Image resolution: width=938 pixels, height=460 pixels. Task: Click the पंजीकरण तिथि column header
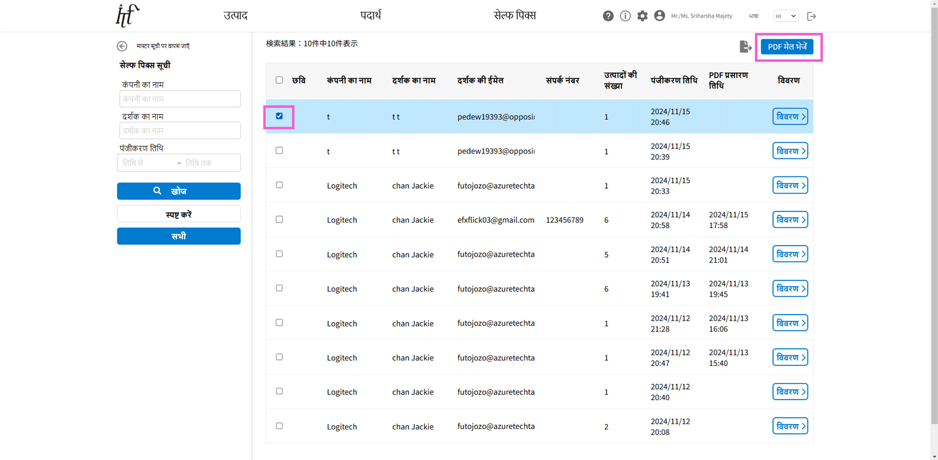674,81
